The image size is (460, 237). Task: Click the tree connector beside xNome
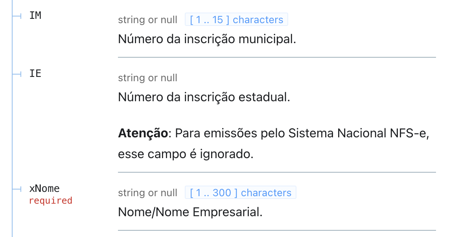pos(17,189)
